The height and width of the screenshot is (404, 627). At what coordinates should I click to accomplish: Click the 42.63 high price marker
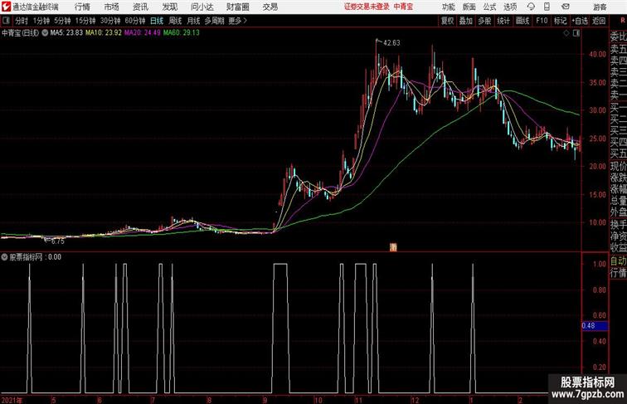click(x=391, y=43)
